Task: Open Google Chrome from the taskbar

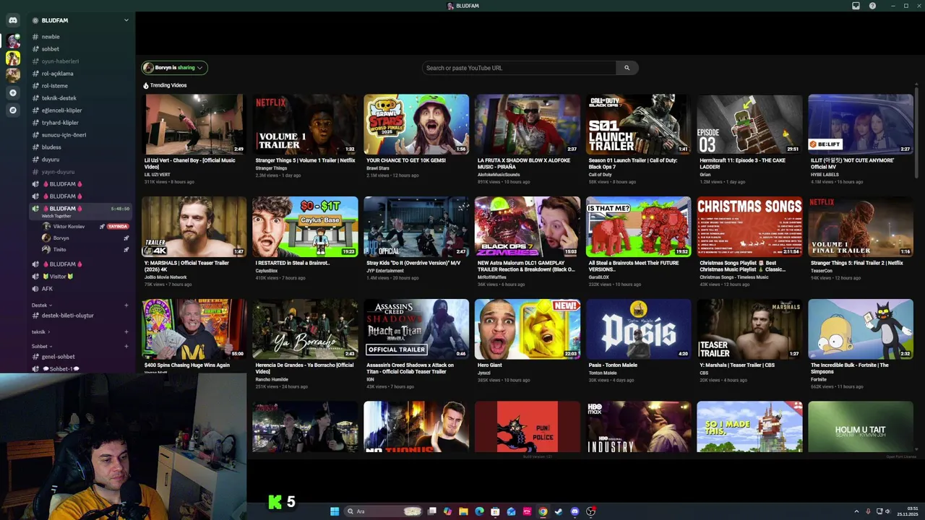Action: (543, 511)
